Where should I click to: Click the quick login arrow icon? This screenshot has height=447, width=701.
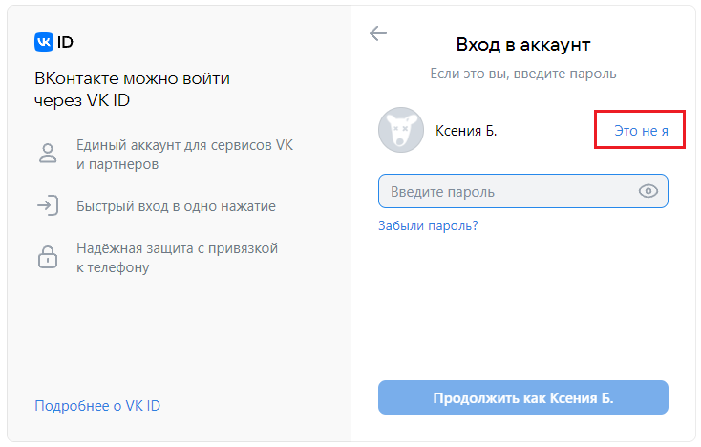(x=48, y=205)
